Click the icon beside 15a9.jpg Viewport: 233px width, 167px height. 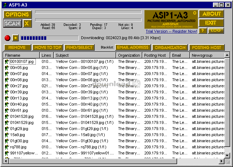pyautogui.click(x=7, y=135)
